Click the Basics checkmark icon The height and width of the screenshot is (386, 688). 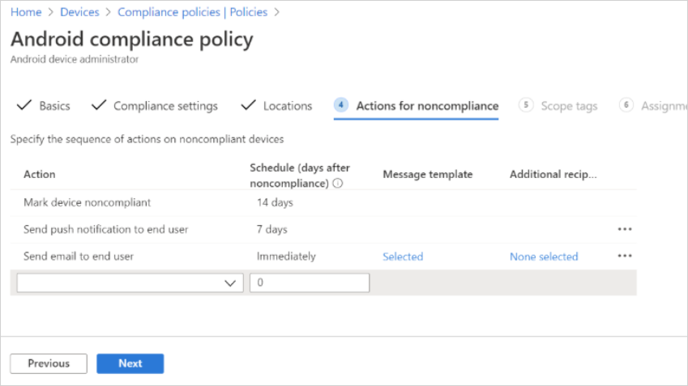[24, 105]
